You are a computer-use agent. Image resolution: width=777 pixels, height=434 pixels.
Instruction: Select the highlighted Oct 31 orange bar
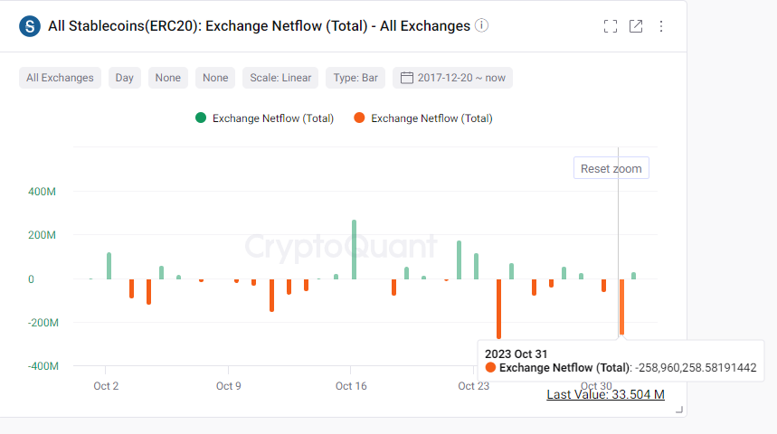click(x=622, y=307)
